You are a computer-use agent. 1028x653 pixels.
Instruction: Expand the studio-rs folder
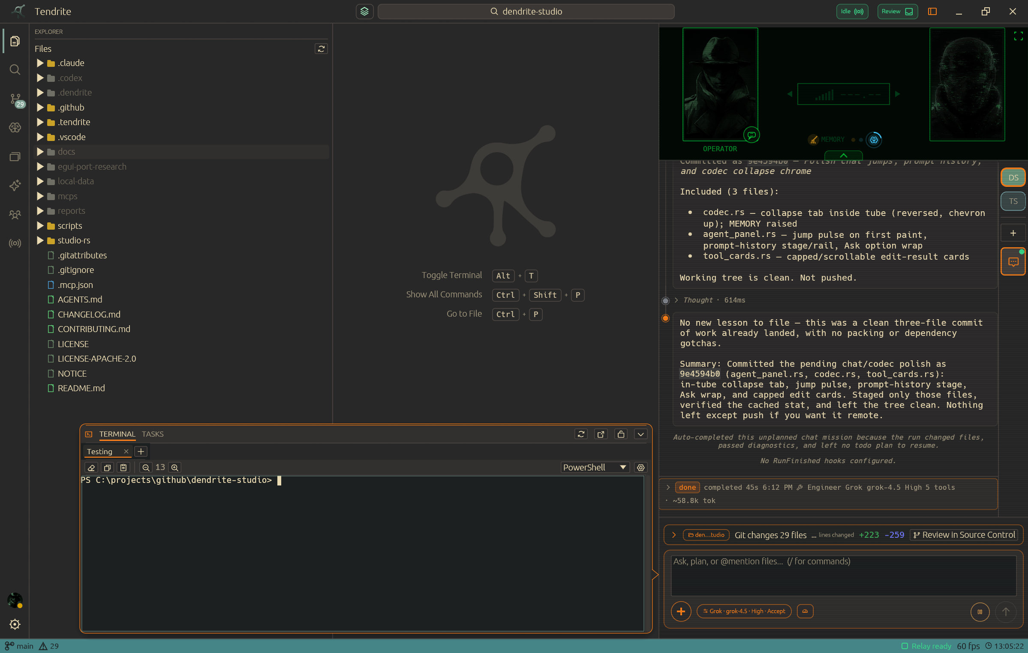(40, 240)
